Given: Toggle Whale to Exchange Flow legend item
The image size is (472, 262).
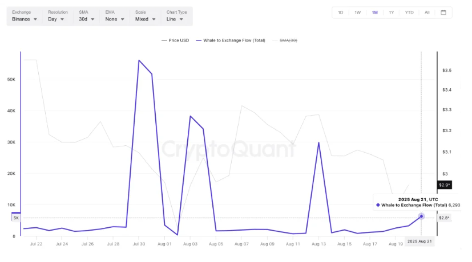Looking at the screenshot, I should point(230,40).
